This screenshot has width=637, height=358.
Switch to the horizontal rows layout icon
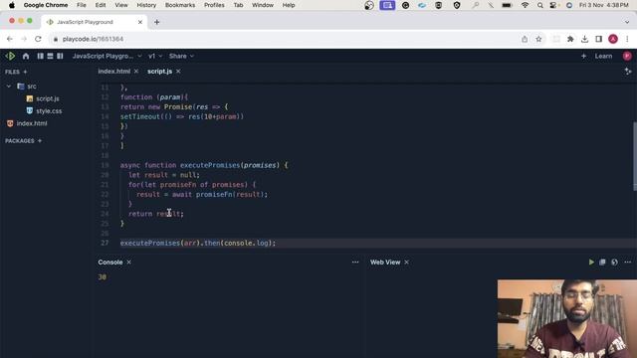pos(50,56)
